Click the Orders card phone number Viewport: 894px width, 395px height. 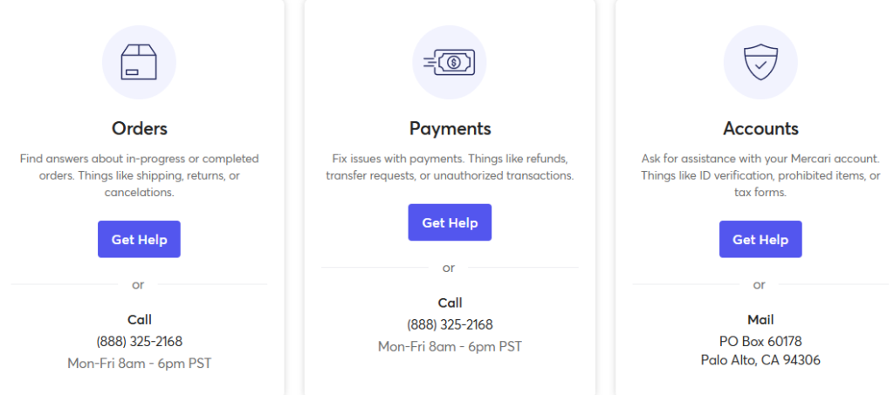point(139,342)
